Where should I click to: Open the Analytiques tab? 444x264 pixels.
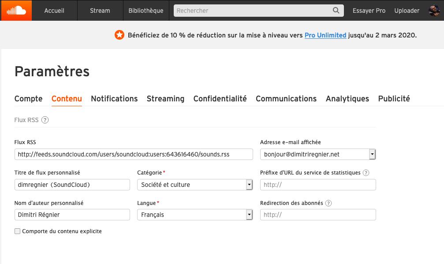tap(347, 99)
